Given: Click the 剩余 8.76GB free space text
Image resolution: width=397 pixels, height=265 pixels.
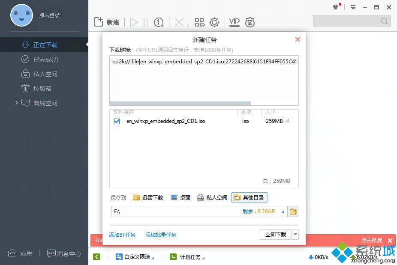Looking at the screenshot, I should 259,211.
